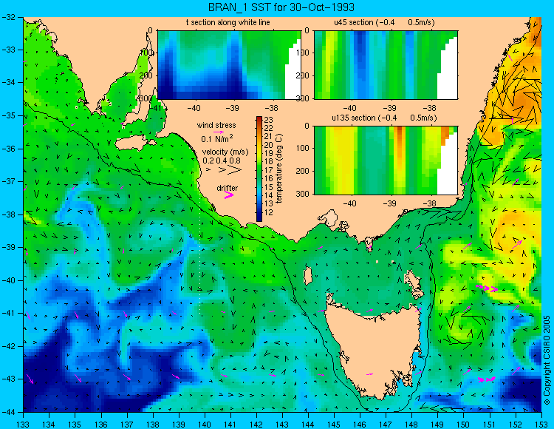This screenshot has width=554, height=429.
Task: Click Flinders Island northeast of Tasmania
Action: [x=414, y=283]
